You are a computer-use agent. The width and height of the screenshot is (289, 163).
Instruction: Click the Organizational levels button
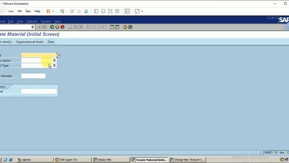click(x=29, y=42)
